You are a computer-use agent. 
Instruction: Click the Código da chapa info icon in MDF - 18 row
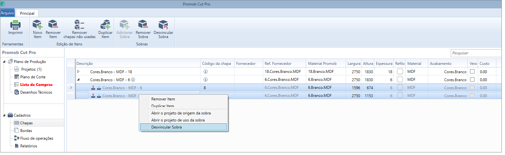[206, 72]
